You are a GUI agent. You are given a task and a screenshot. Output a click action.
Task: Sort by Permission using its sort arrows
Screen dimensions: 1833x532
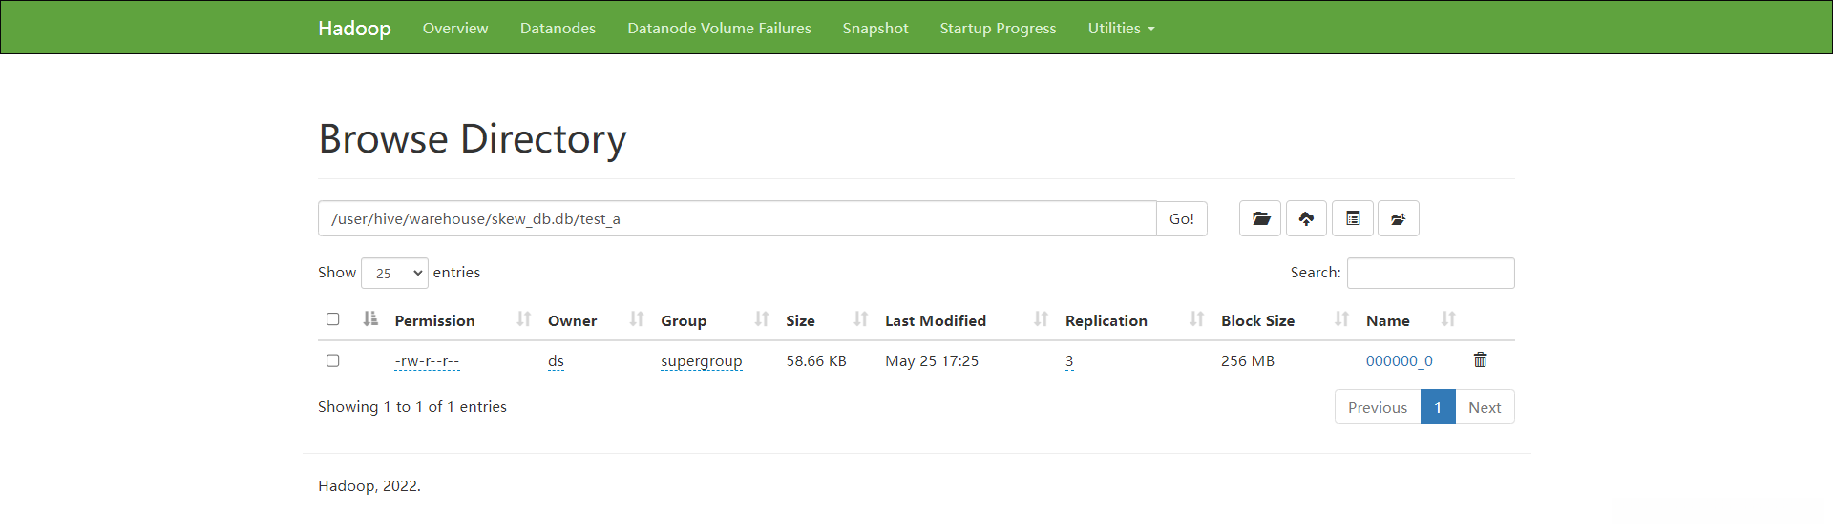click(523, 320)
